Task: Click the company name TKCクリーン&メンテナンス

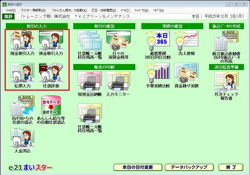Action: 102,17
